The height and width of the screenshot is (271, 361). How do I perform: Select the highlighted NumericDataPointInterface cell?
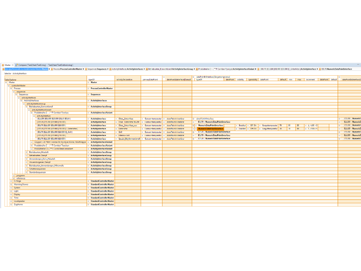click(x=211, y=129)
